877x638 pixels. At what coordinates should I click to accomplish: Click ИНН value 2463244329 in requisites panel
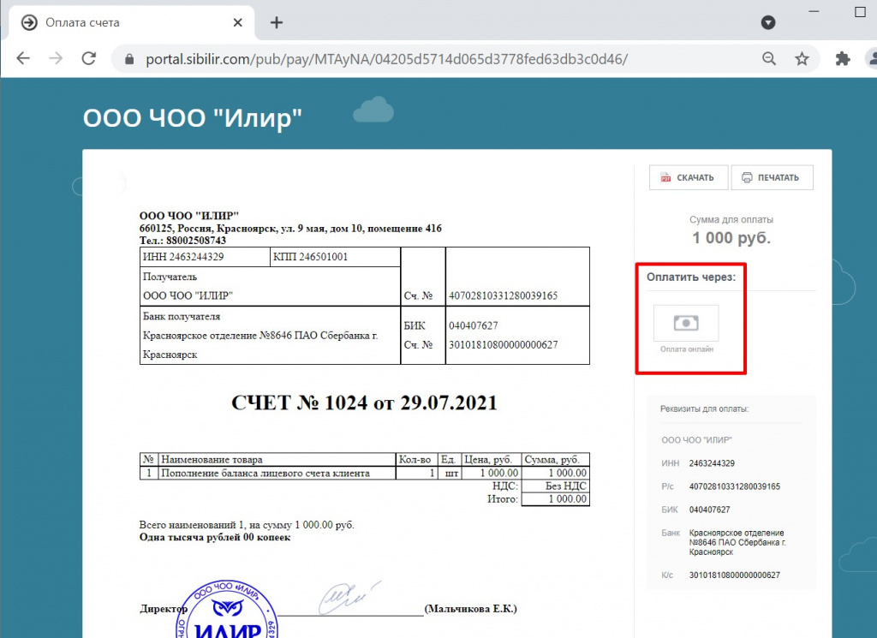(712, 463)
